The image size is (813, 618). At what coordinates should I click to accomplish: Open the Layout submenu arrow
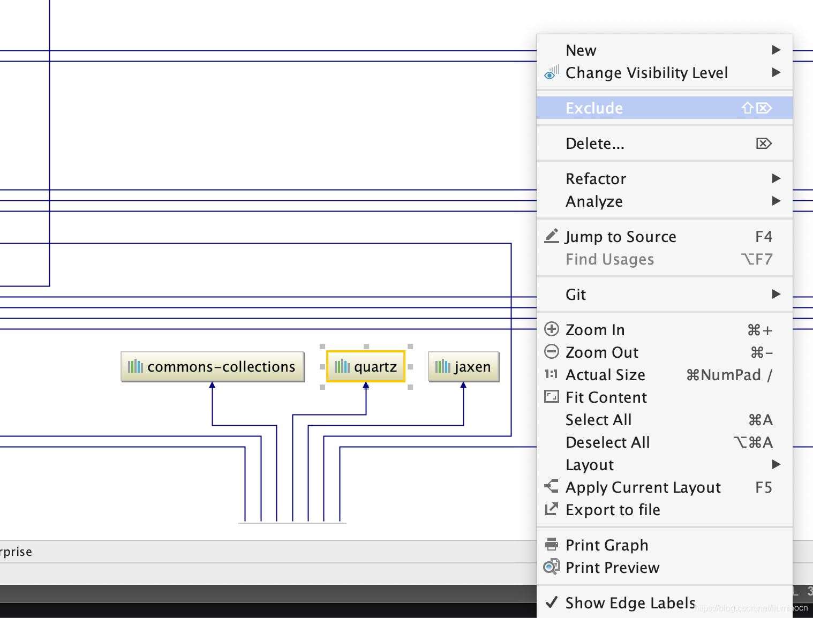[776, 464]
